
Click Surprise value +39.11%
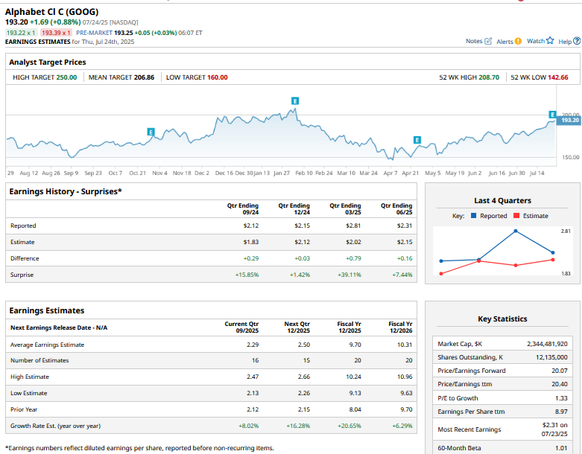(x=349, y=275)
